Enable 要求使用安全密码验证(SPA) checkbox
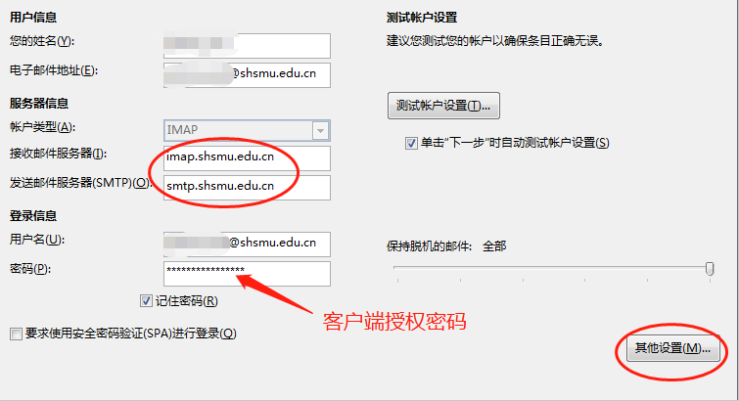The height and width of the screenshot is (401, 739). coord(16,334)
